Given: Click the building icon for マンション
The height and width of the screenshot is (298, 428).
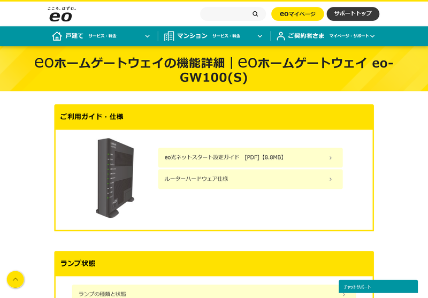Looking at the screenshot, I should tap(169, 36).
